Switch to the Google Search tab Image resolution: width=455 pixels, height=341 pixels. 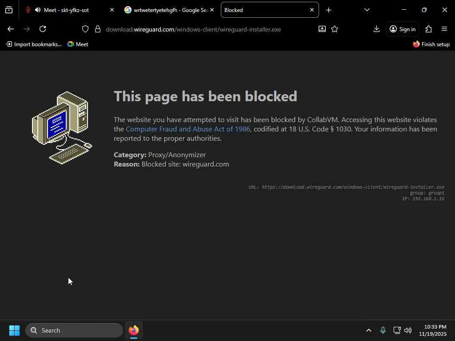(x=169, y=10)
